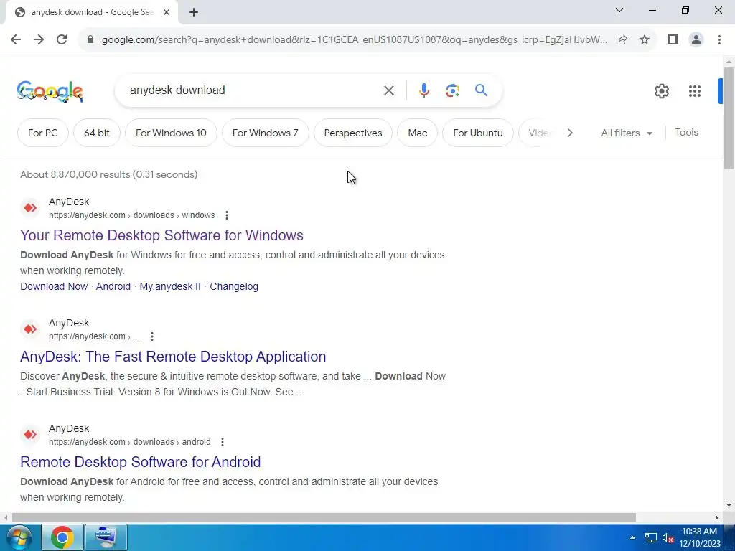Click the URL in the address bar
The image size is (735, 551).
(x=354, y=40)
